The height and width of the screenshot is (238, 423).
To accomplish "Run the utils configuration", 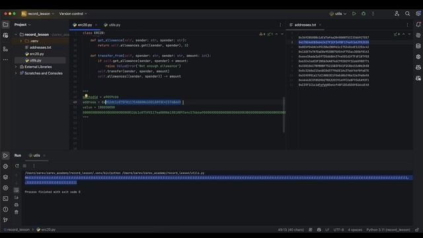I will 354,13.
